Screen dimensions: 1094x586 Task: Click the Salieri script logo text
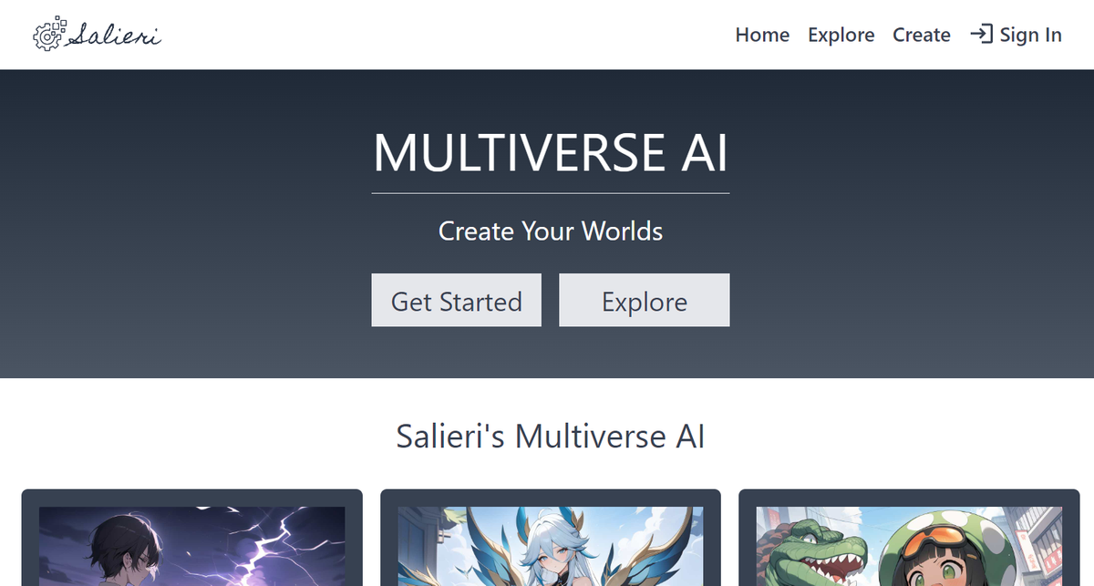(115, 35)
